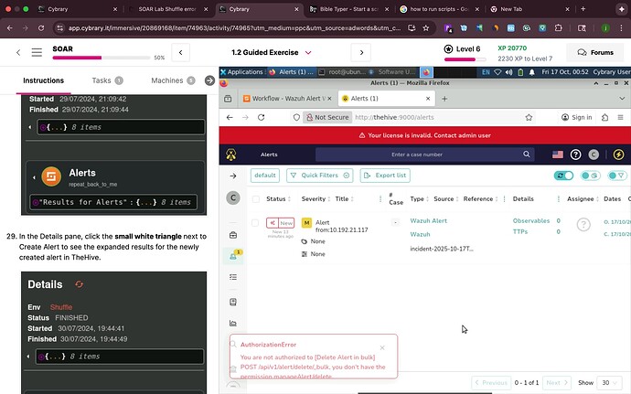This screenshot has width=631, height=394.
Task: Collapse the Alerts node triangle
Action: [x=34, y=177]
